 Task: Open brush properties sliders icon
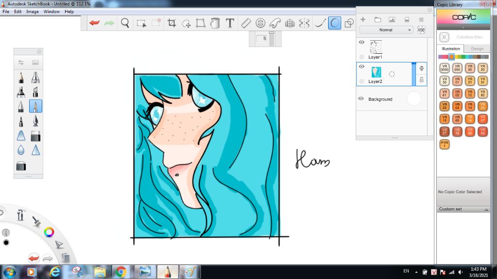coord(21,62)
